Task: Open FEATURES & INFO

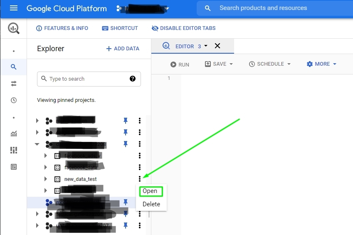Action: pyautogui.click(x=62, y=28)
